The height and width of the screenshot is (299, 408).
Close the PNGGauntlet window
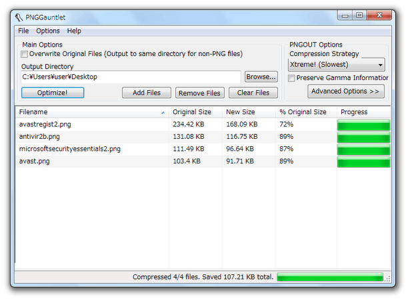tap(379, 15)
